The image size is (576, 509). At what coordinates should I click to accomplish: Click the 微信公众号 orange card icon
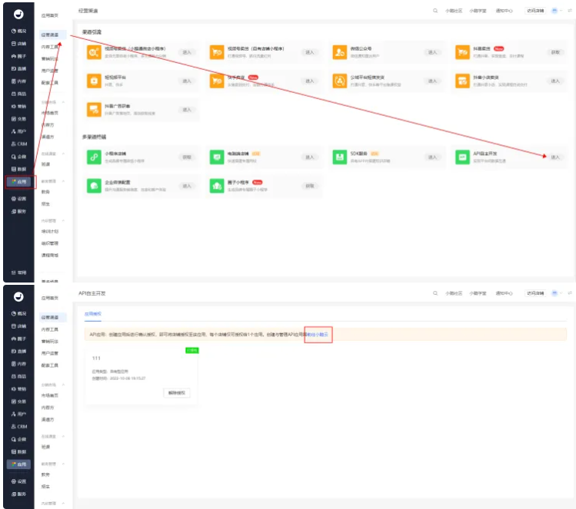[339, 52]
